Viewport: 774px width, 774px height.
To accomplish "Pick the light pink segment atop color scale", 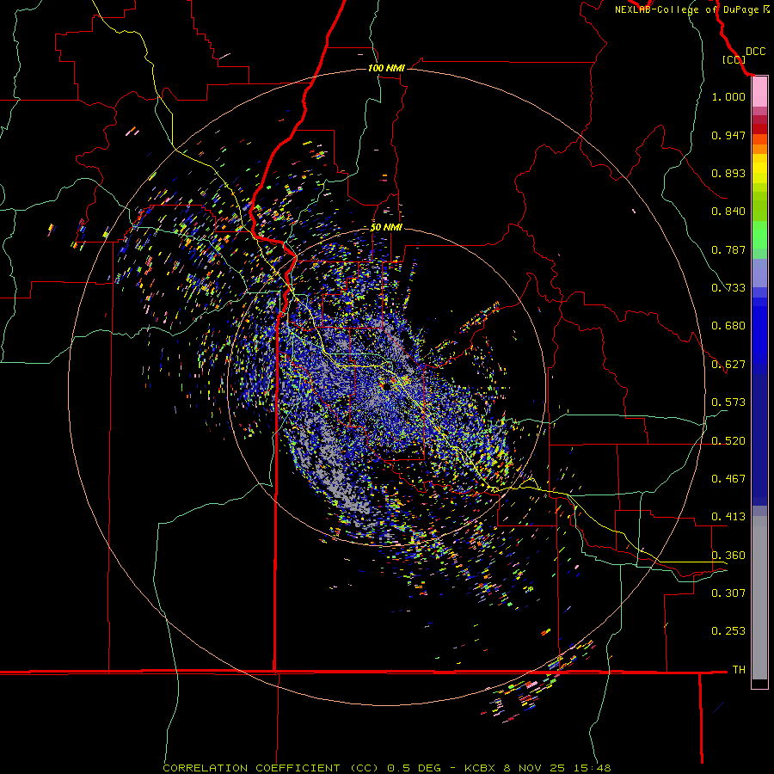I will tap(759, 92).
